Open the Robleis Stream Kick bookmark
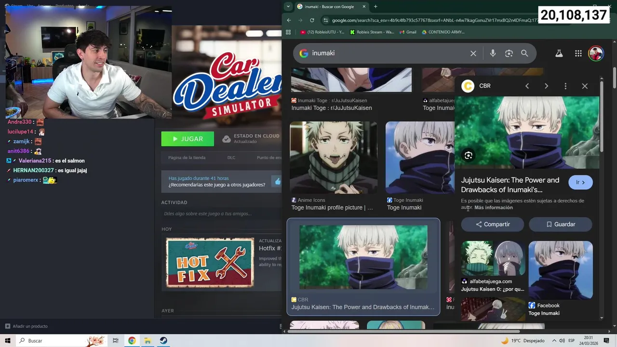 click(372, 32)
